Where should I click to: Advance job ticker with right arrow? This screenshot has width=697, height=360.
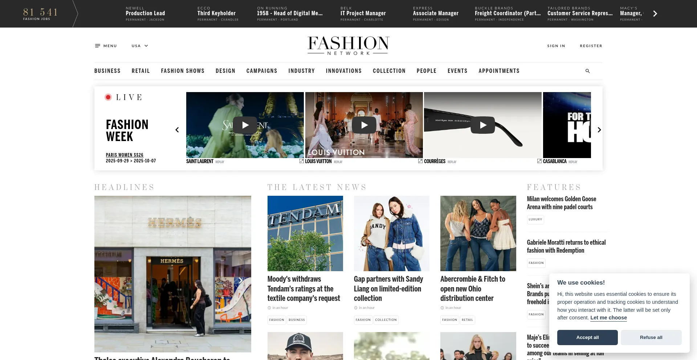coord(655,14)
